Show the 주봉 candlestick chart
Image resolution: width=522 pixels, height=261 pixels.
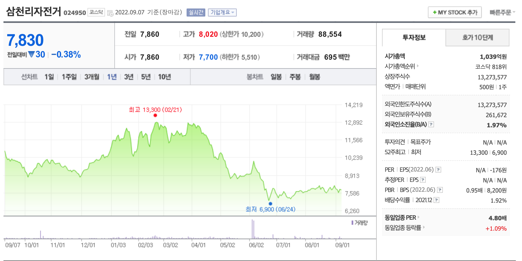click(x=295, y=77)
